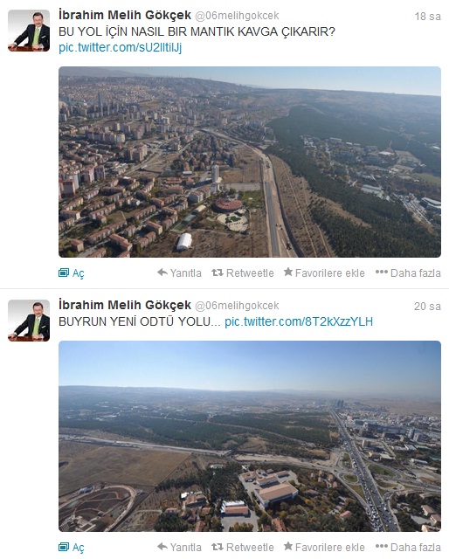Open link pic.twitter.com/sU2lltilJj
Viewport: 449px width, 559px height.
[121, 47]
